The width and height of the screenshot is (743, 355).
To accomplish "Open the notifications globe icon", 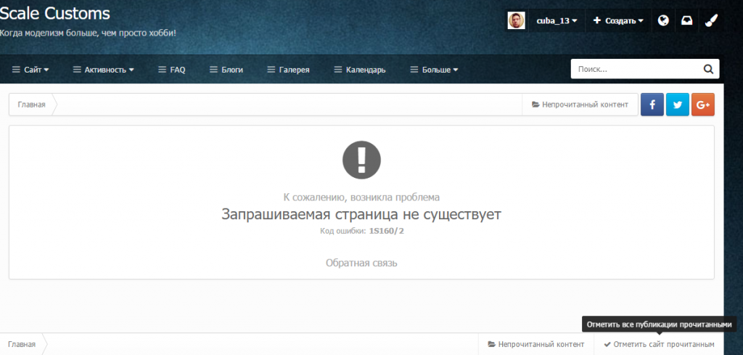I will click(x=663, y=20).
